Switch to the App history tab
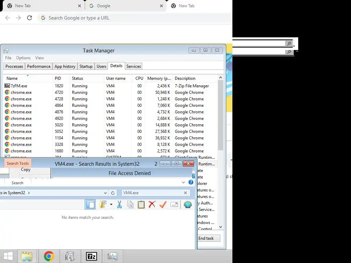The width and height of the screenshot is (351, 263). click(65, 66)
